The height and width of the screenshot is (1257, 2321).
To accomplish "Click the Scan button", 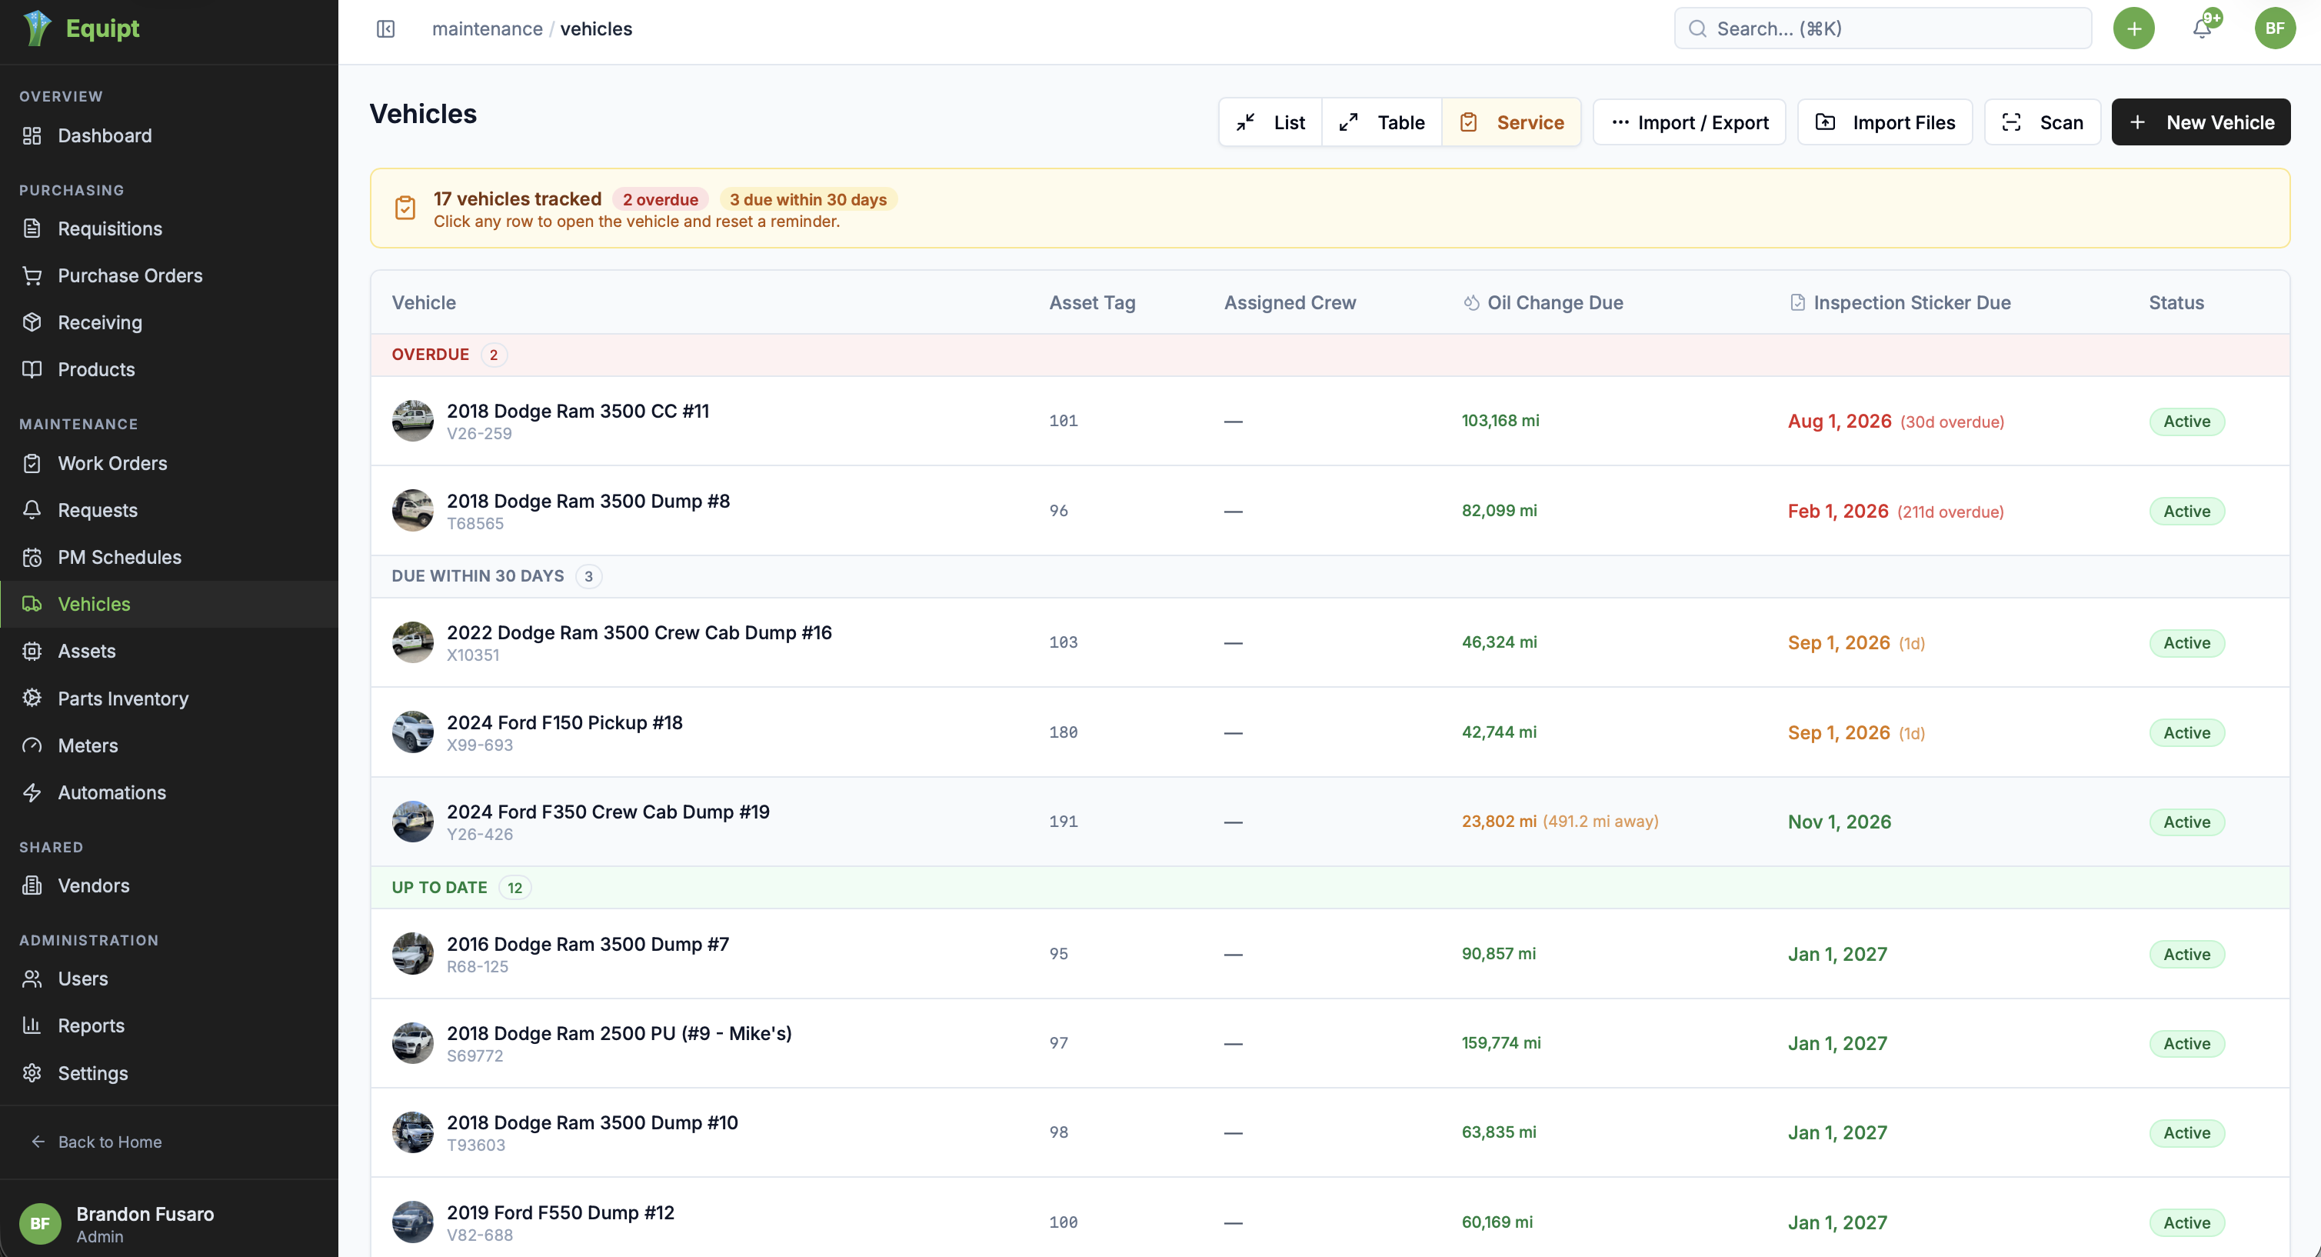I will (x=2043, y=122).
